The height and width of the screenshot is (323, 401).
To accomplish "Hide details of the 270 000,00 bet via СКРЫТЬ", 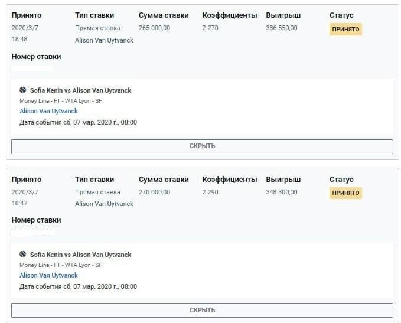I will (x=202, y=310).
